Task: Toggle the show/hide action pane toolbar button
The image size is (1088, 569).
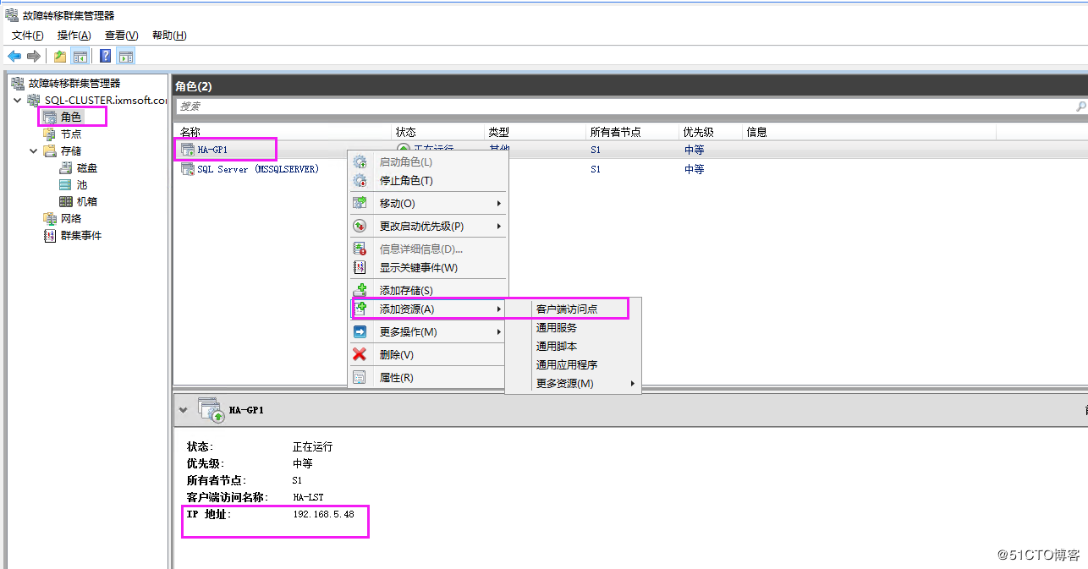Action: [x=127, y=56]
